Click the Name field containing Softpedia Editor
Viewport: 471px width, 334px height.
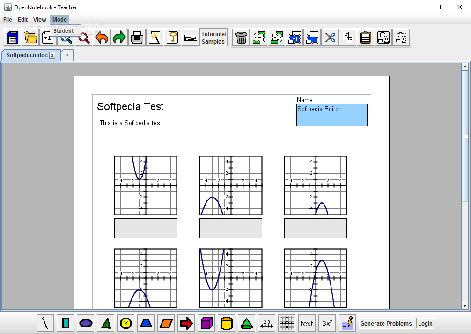pyautogui.click(x=331, y=115)
